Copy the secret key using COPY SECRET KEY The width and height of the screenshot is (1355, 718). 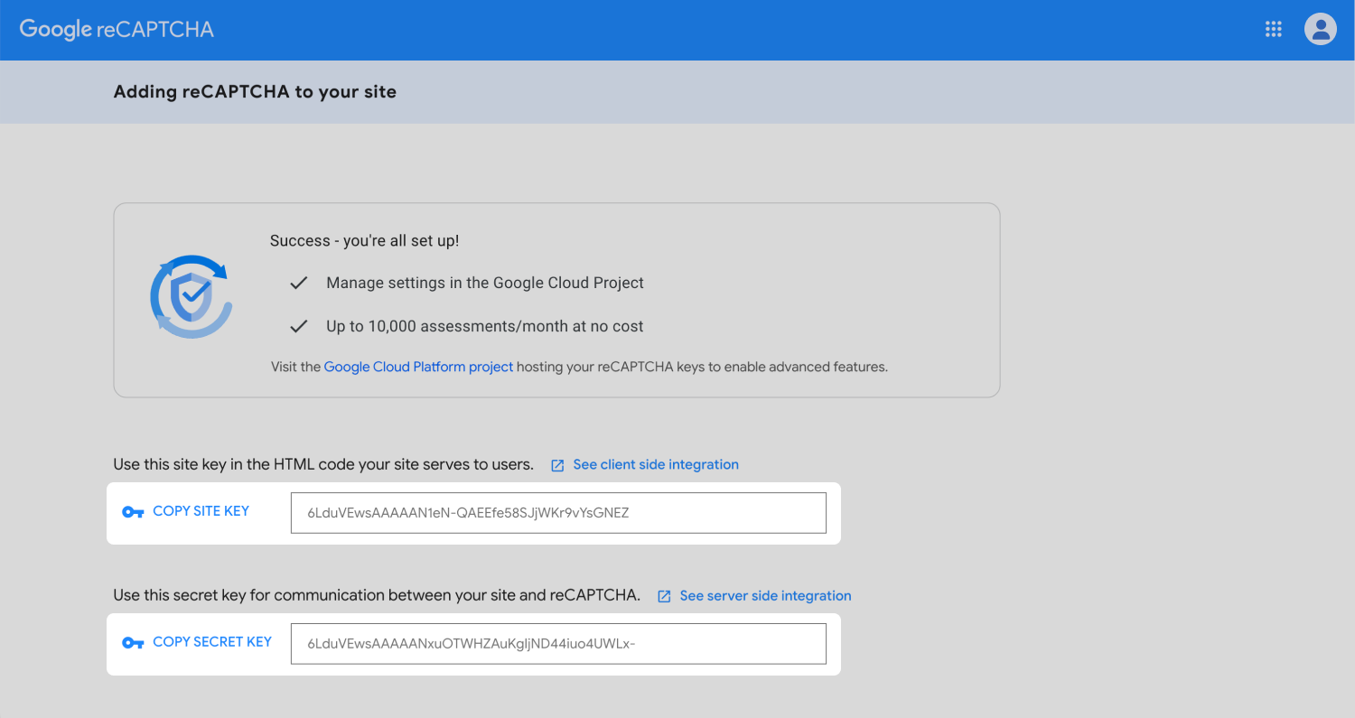point(212,642)
